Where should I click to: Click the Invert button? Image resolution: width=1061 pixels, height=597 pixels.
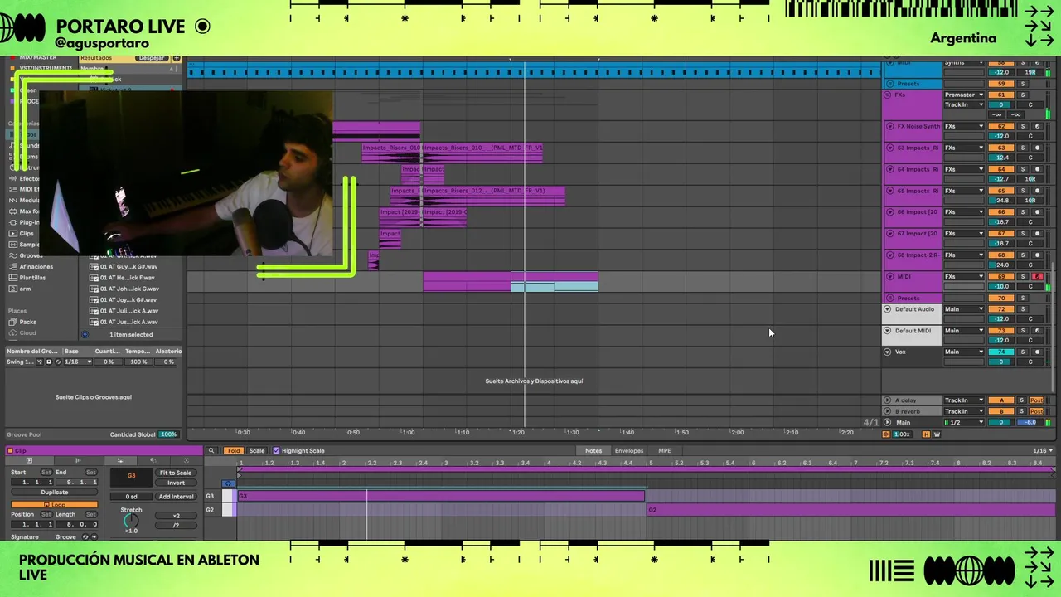pyautogui.click(x=176, y=483)
